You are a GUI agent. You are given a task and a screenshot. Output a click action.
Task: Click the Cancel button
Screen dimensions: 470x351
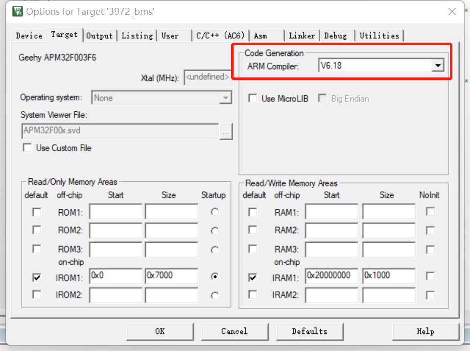coord(235,331)
